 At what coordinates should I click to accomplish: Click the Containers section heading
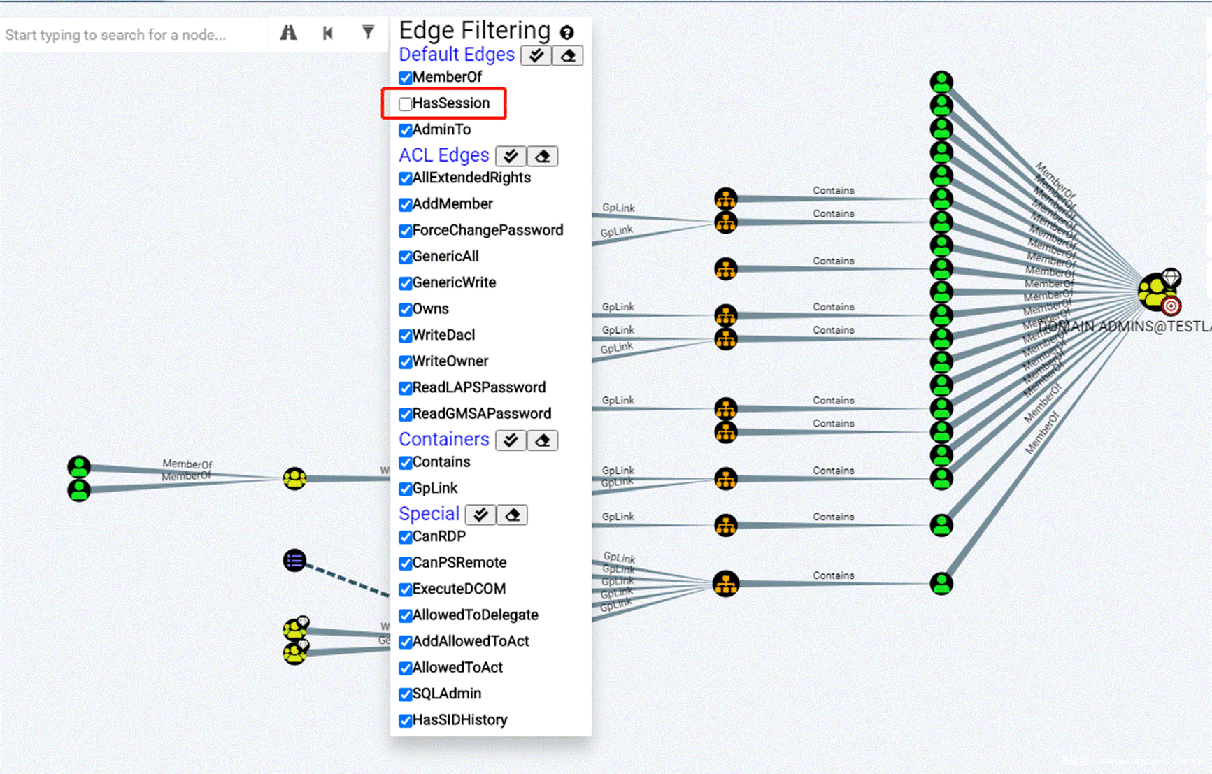[443, 439]
